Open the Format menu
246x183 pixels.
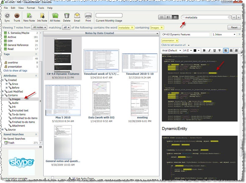click(x=31, y=8)
